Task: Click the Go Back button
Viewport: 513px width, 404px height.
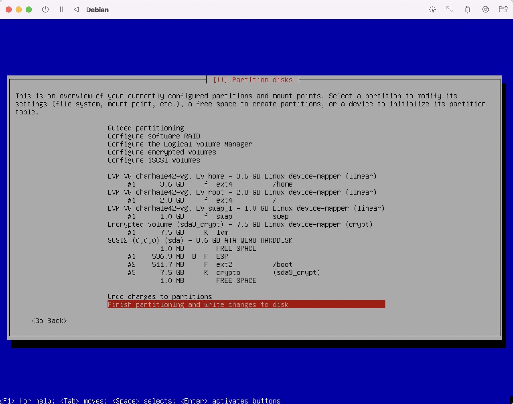Action: click(x=49, y=321)
